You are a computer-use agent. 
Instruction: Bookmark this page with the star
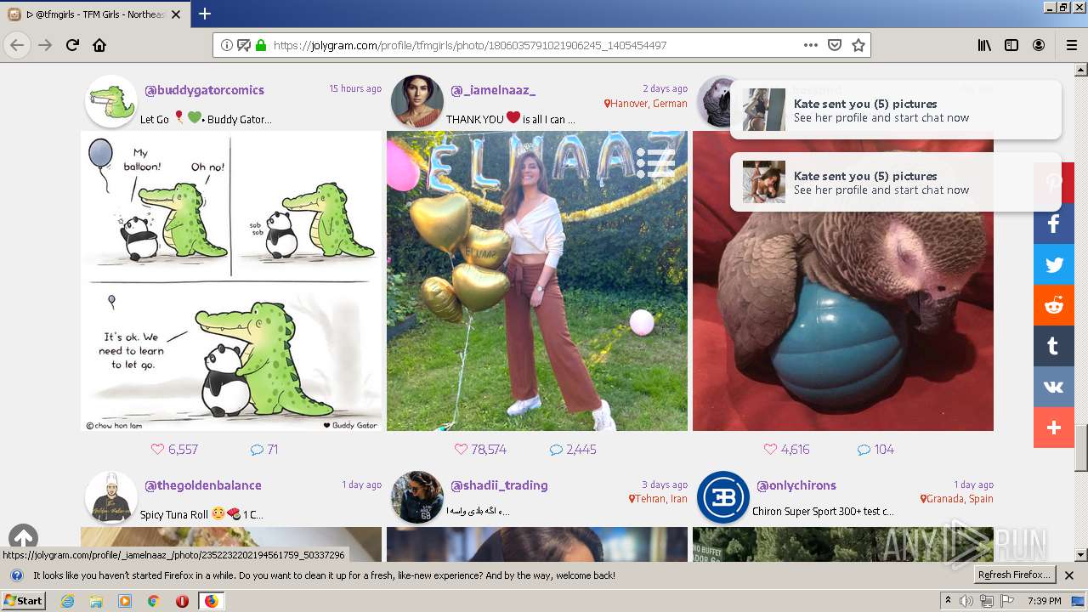(x=858, y=45)
